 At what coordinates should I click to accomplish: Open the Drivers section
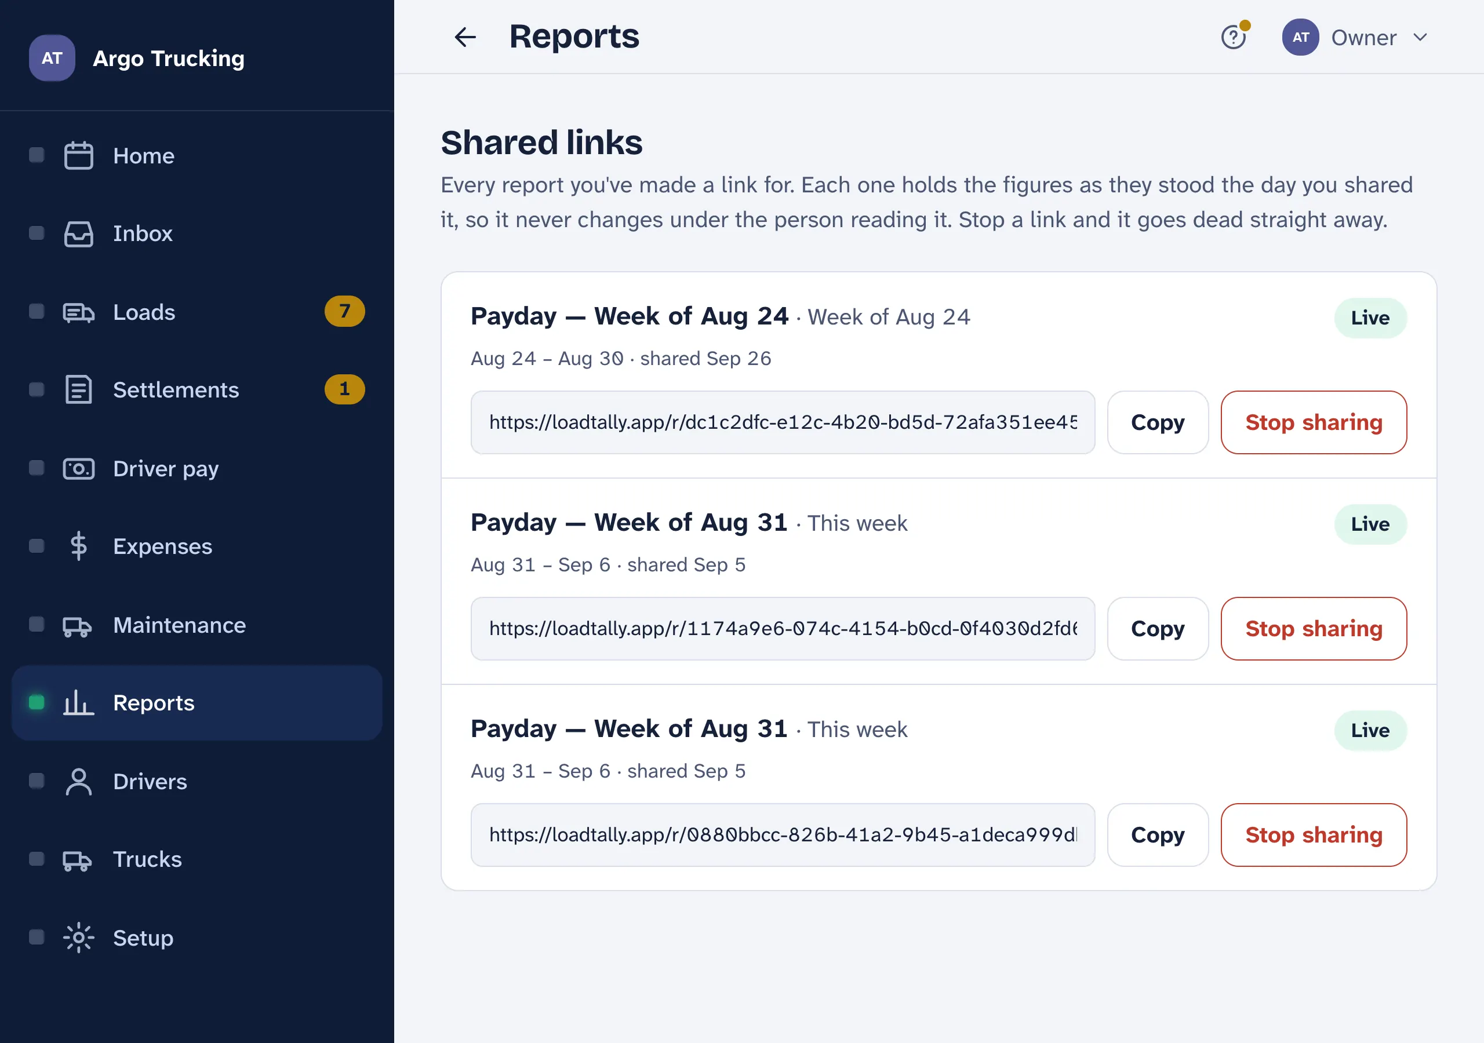[x=197, y=781]
